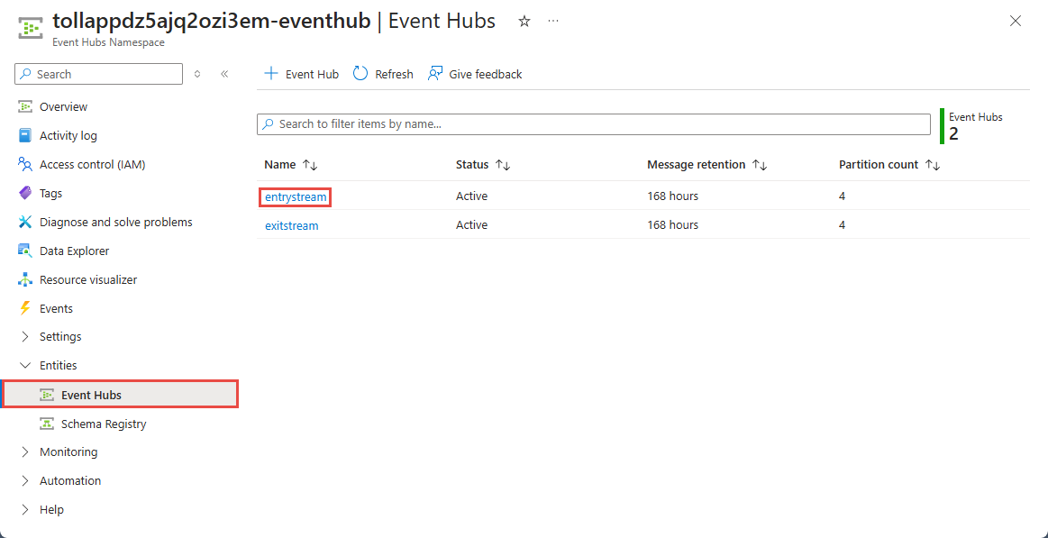Expand the Automation section
This screenshot has width=1048, height=538.
pyautogui.click(x=25, y=480)
